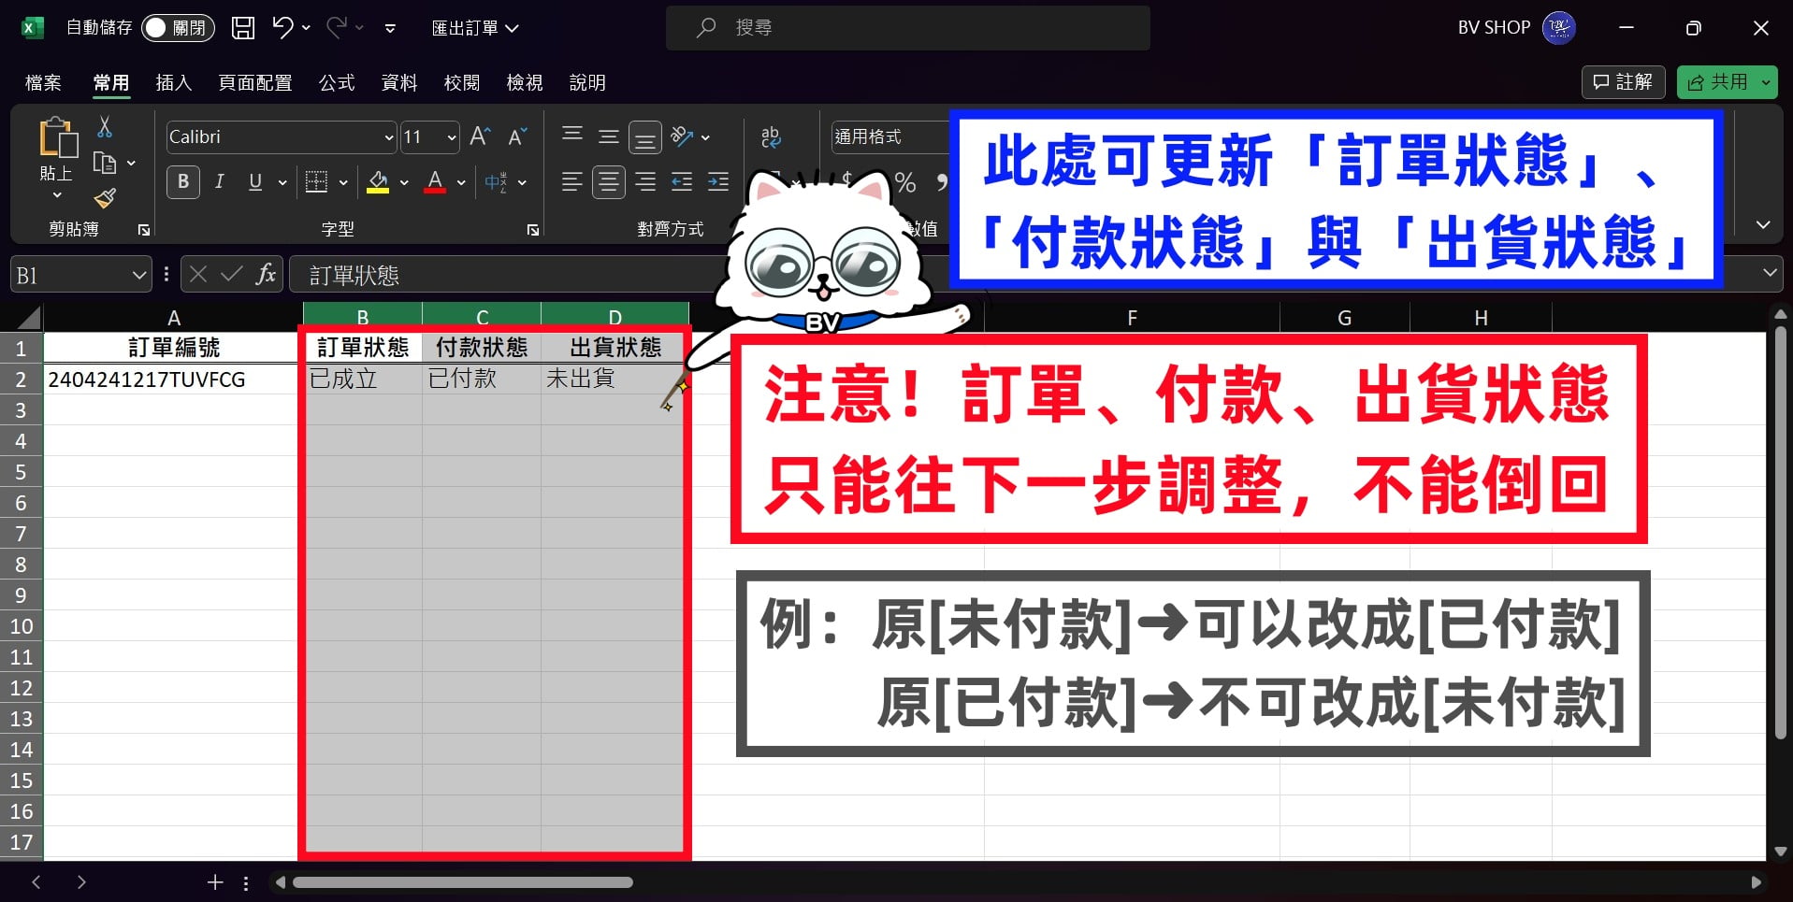The width and height of the screenshot is (1793, 902).
Task: Click Align Right icon
Action: pyautogui.click(x=645, y=181)
